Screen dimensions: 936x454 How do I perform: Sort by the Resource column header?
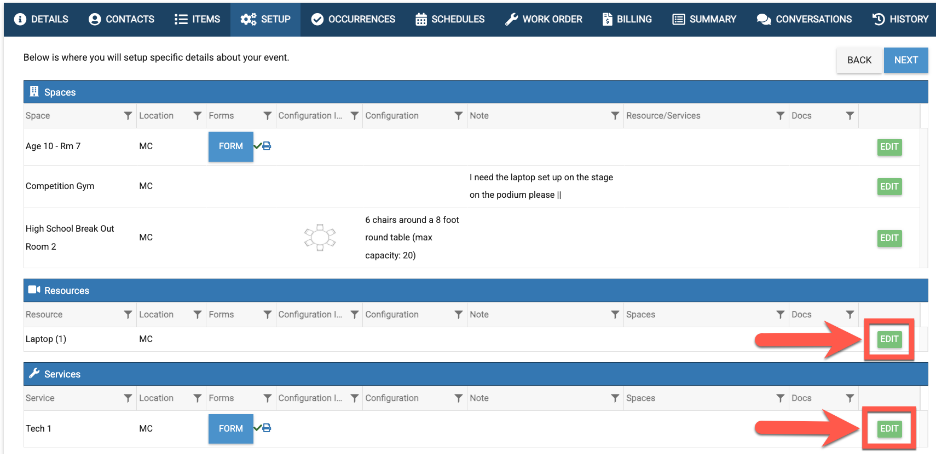[x=44, y=315]
